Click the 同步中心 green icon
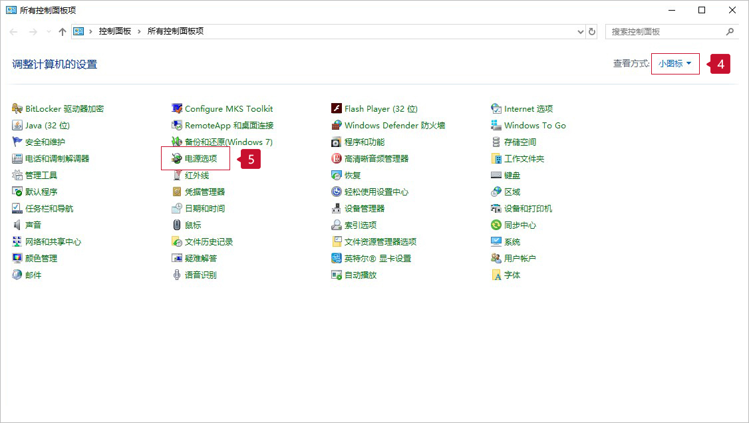The image size is (749, 423). (x=496, y=225)
